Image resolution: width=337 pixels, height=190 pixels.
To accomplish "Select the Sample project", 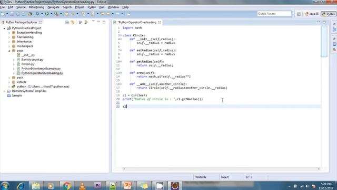I will pos(17,96).
